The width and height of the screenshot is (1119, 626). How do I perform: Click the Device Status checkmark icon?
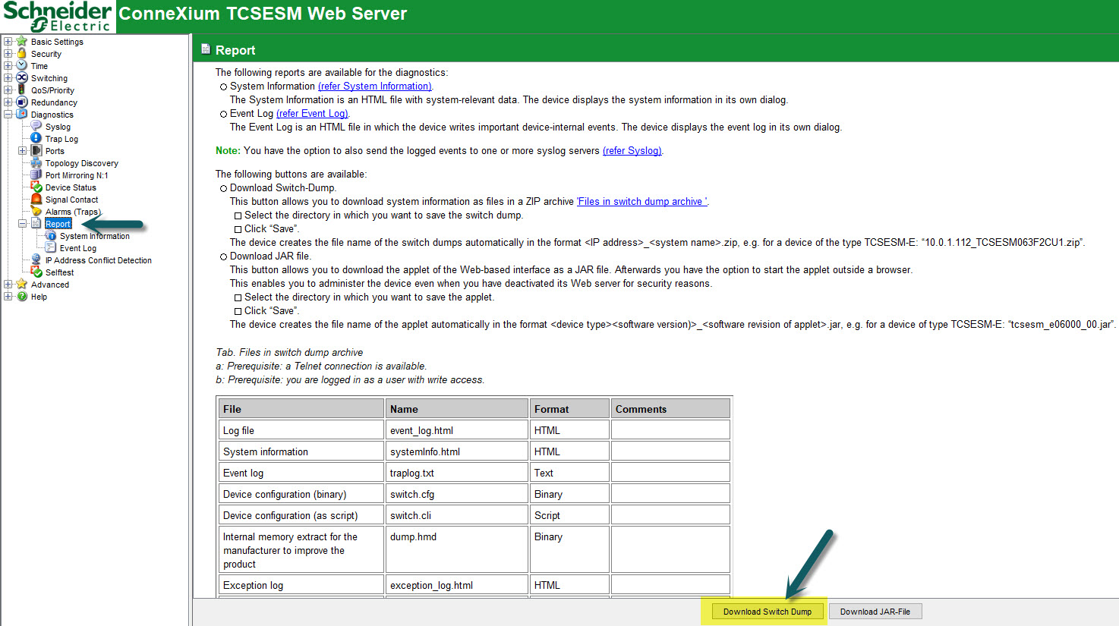[36, 187]
